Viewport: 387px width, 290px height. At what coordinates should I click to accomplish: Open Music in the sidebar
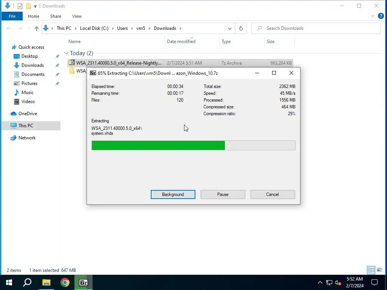point(27,93)
